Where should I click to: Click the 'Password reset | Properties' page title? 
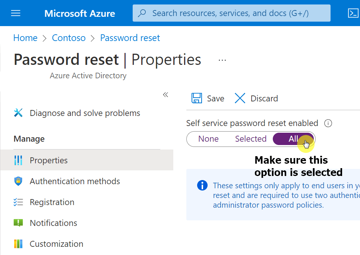click(x=107, y=60)
